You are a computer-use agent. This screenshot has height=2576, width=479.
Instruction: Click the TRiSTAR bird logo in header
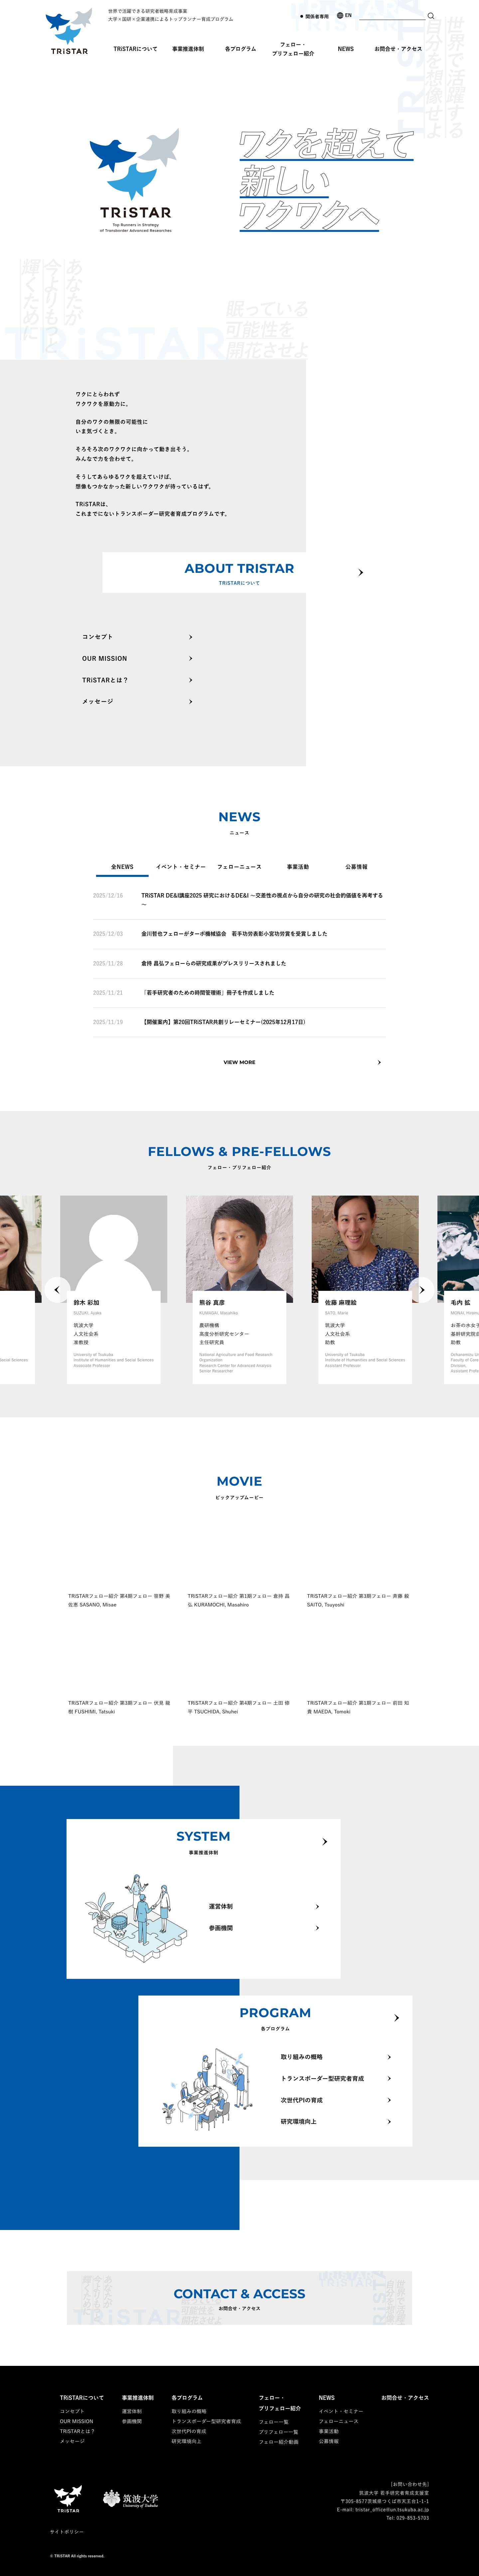coord(69,31)
